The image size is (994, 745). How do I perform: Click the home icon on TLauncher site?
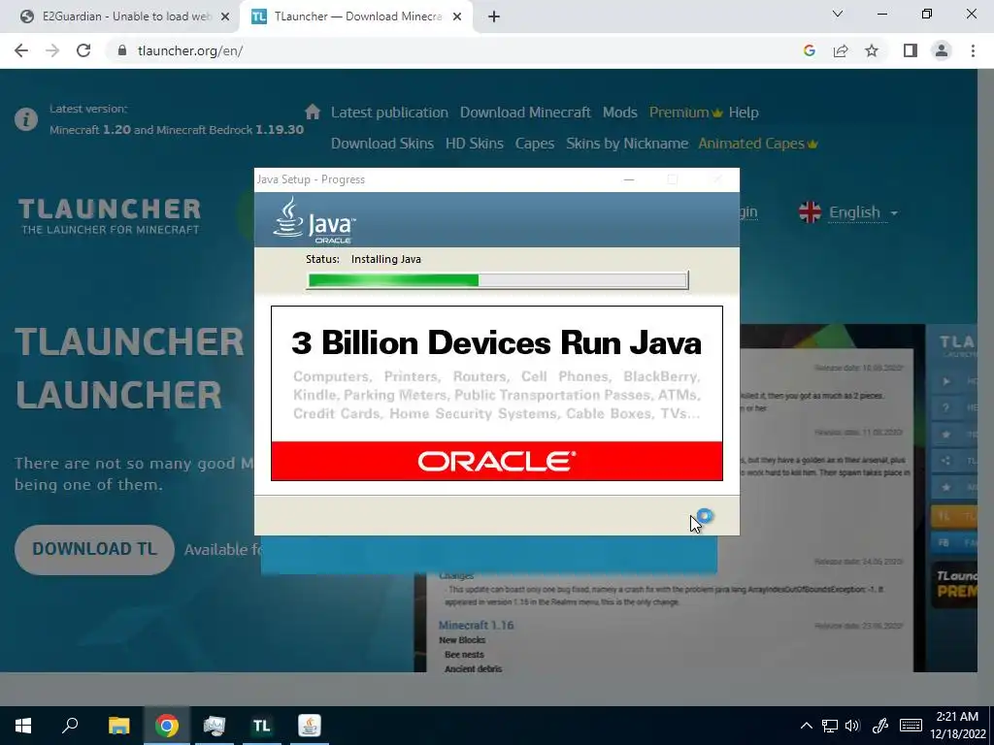click(x=313, y=112)
